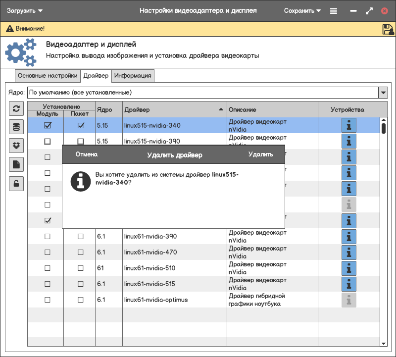Show device info for linux61-nvidia-515
This screenshot has height=357, width=396.
(349, 284)
